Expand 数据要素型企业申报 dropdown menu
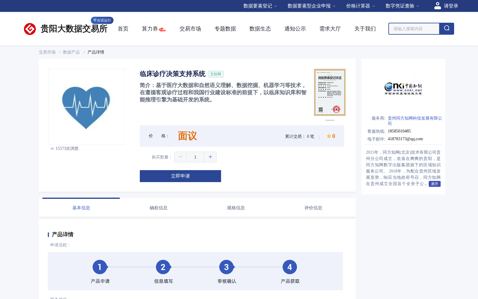 point(312,6)
